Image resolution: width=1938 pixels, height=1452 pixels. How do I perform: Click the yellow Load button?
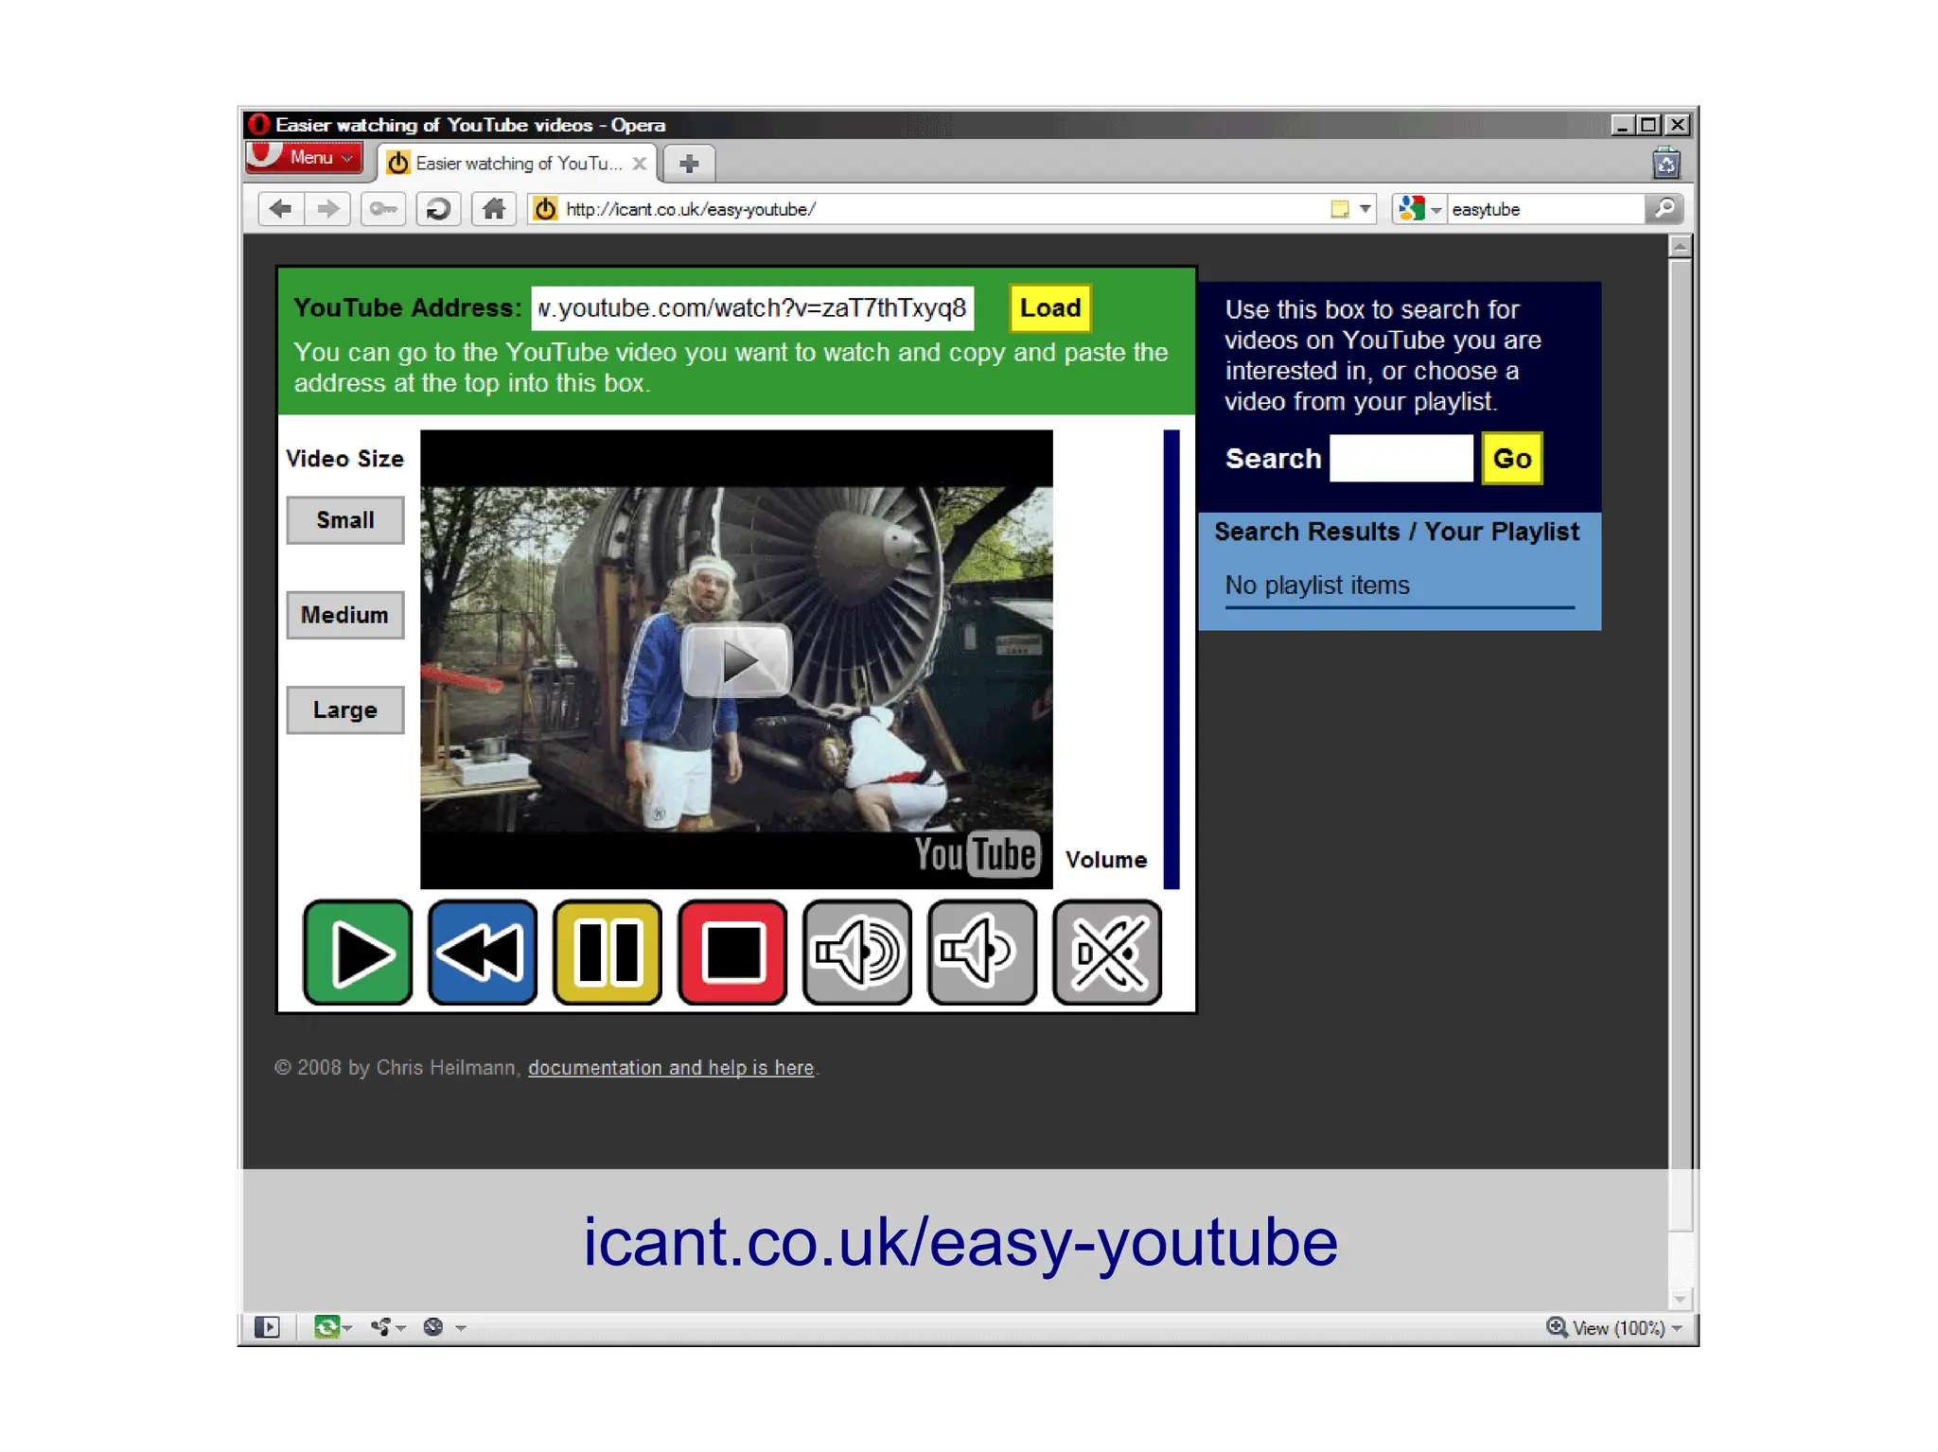[x=1050, y=308]
